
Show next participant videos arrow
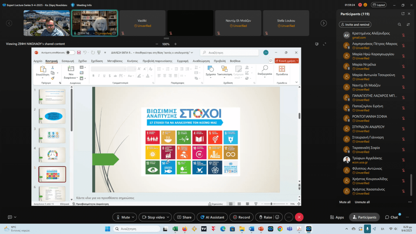[323, 23]
